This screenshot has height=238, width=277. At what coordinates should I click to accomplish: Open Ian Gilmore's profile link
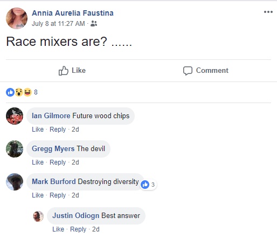(51, 115)
